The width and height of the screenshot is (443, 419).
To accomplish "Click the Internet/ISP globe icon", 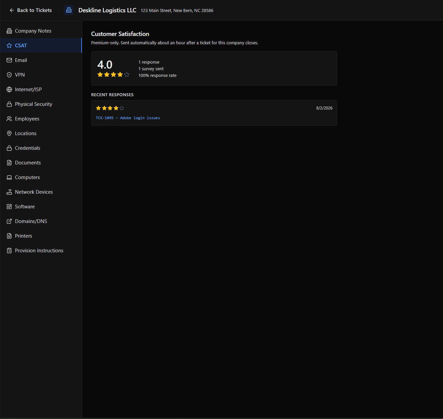I will (x=9, y=90).
